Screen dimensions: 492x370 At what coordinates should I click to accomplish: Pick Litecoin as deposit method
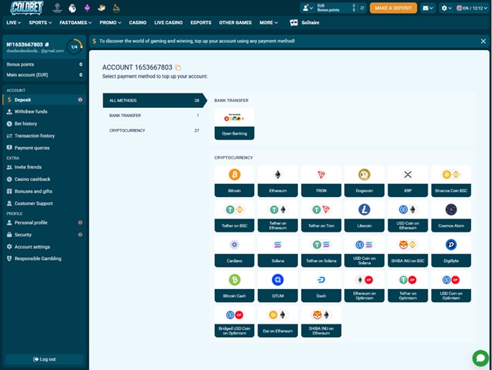[x=364, y=216]
